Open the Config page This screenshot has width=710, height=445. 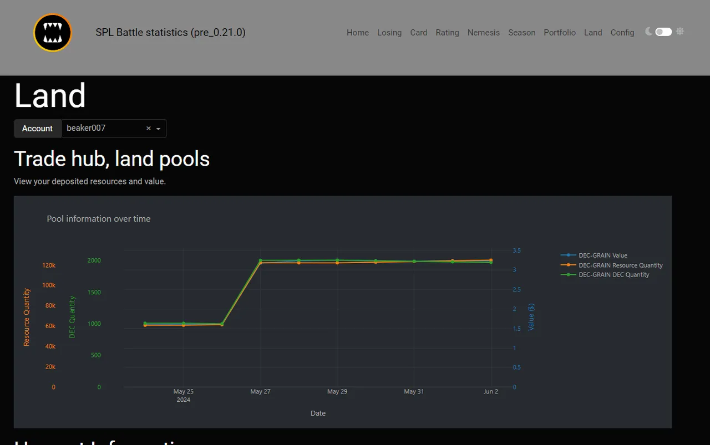pyautogui.click(x=622, y=33)
